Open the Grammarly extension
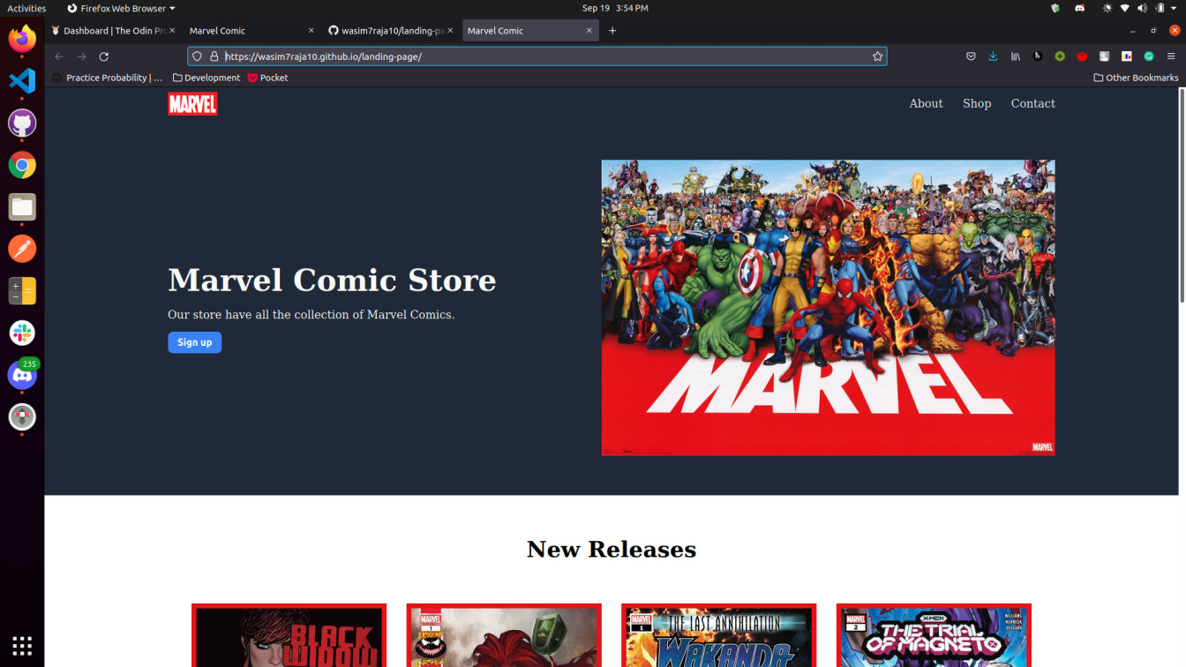 (x=1148, y=56)
